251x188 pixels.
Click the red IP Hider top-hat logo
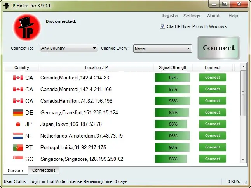[x=27, y=28]
